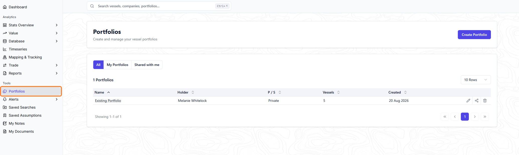Click the Melanie Whitelock holder cell
This screenshot has height=155, width=519.
pyautogui.click(x=192, y=101)
